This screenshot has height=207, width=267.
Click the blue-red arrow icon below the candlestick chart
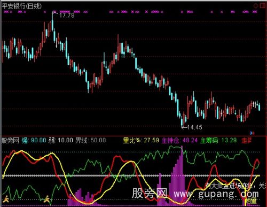pyautogui.click(x=253, y=133)
